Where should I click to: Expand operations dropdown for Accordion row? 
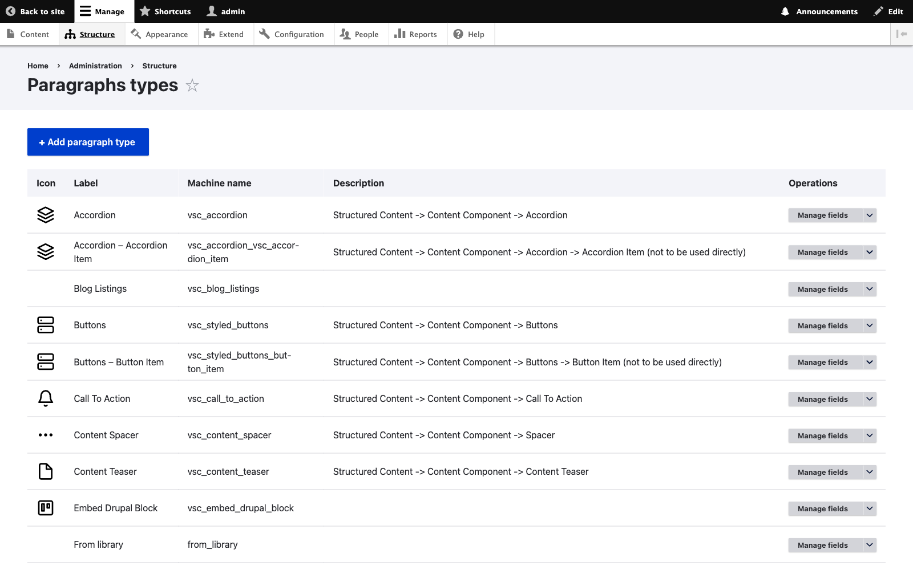[870, 215]
